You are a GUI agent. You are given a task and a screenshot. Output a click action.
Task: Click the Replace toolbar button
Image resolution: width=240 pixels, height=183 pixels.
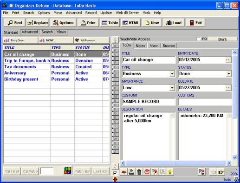click(38, 23)
